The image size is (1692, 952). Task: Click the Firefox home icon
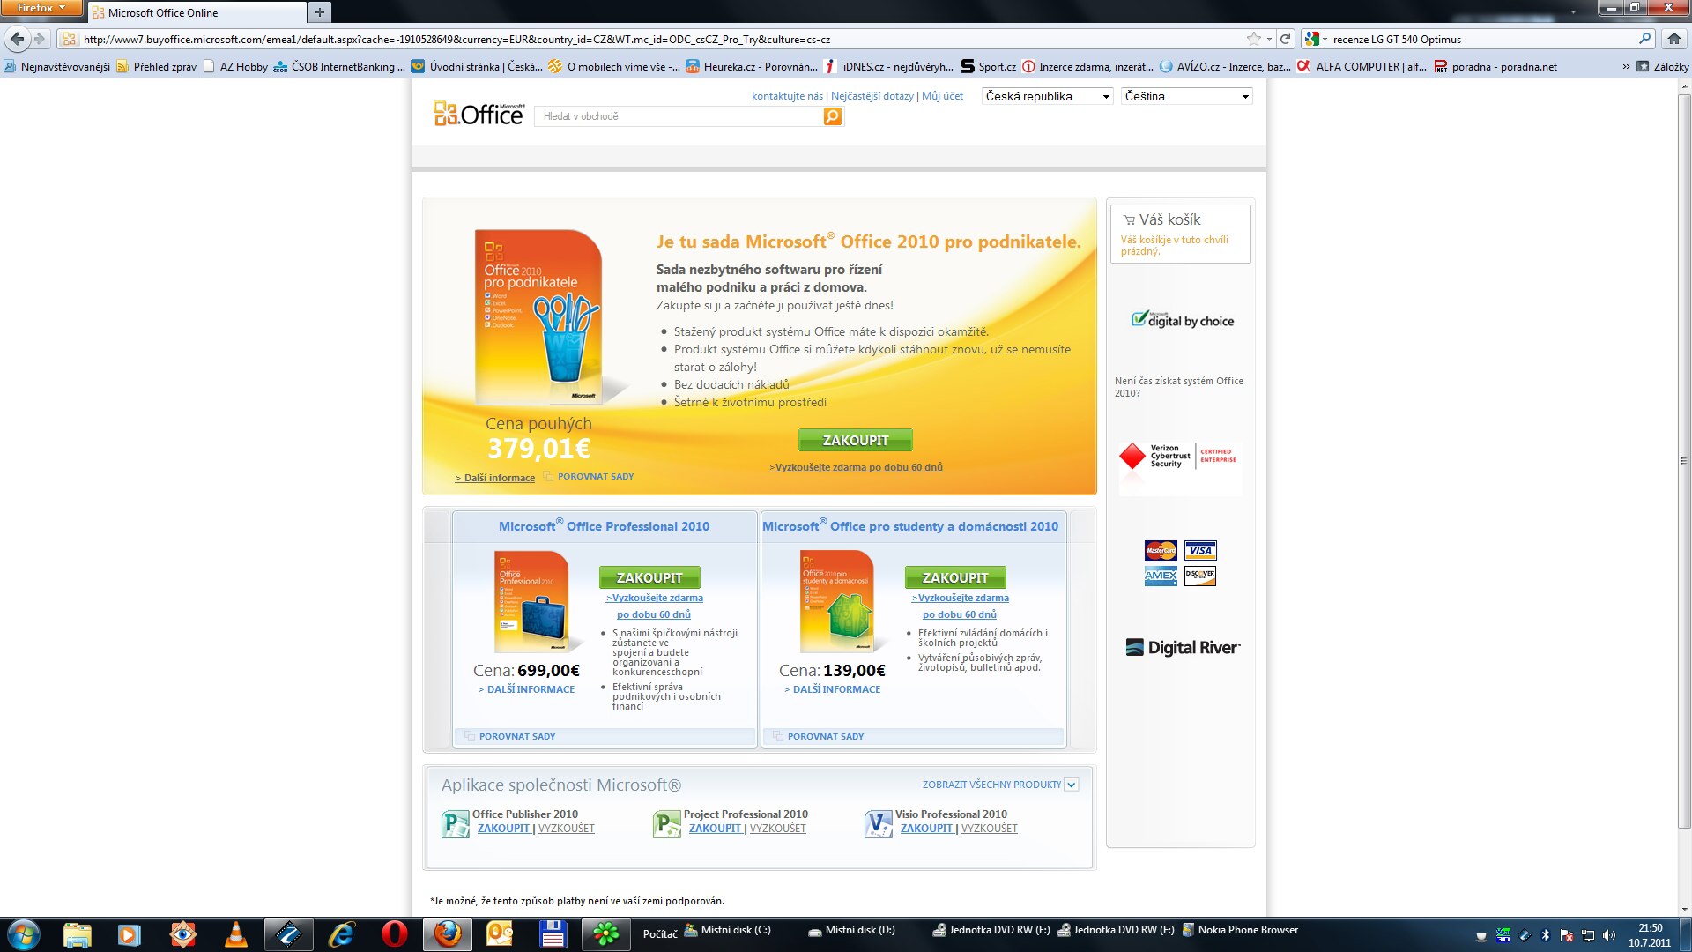(x=1673, y=39)
